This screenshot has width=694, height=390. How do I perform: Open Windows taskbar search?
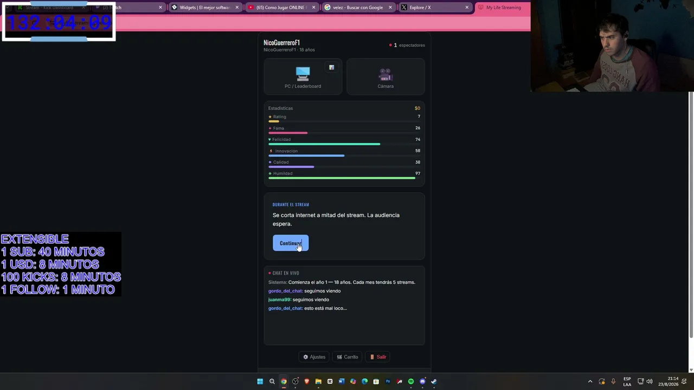(272, 381)
